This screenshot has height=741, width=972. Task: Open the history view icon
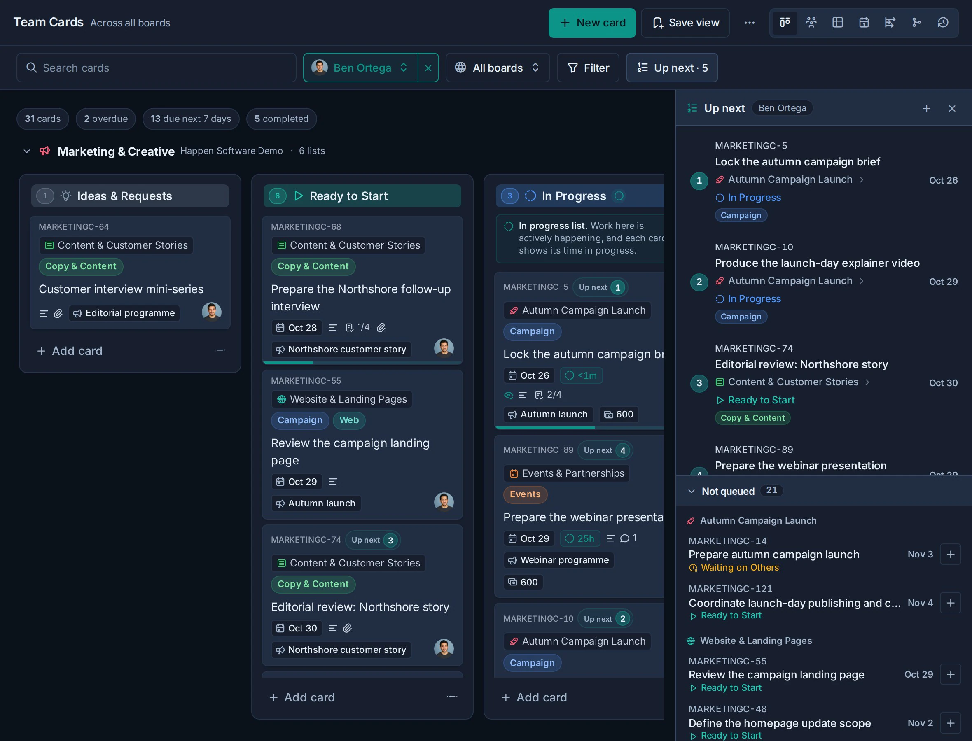click(943, 23)
